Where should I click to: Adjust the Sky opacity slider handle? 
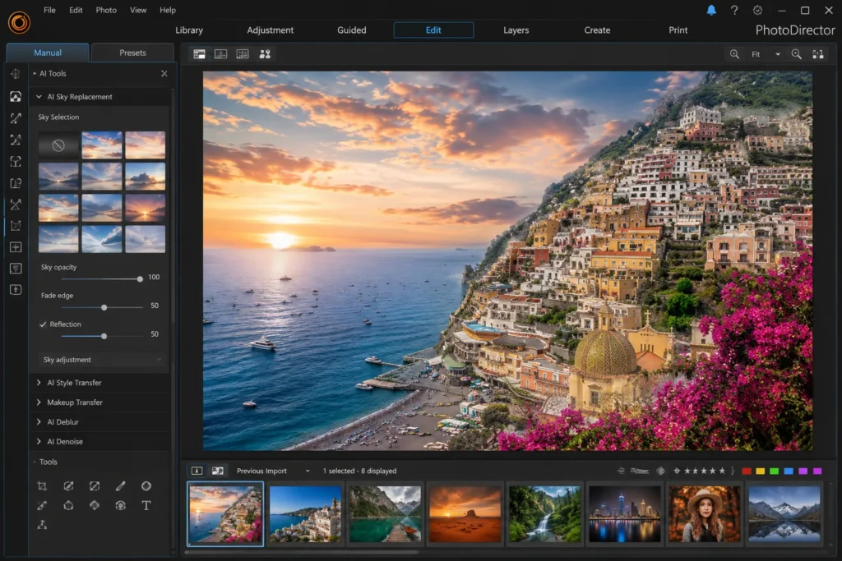(x=140, y=279)
